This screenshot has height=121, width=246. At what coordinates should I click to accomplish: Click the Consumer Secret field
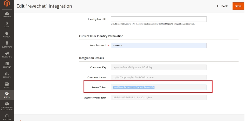159,77
